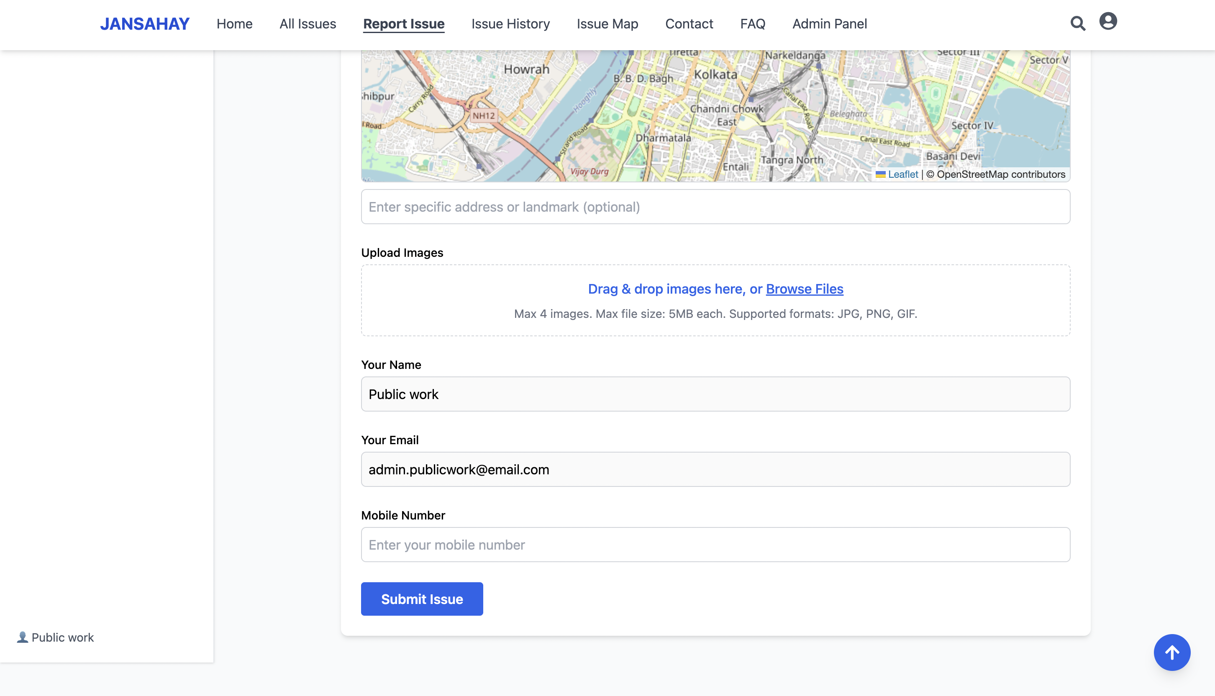Image resolution: width=1215 pixels, height=696 pixels.
Task: Open the user account profile icon
Action: [1107, 21]
